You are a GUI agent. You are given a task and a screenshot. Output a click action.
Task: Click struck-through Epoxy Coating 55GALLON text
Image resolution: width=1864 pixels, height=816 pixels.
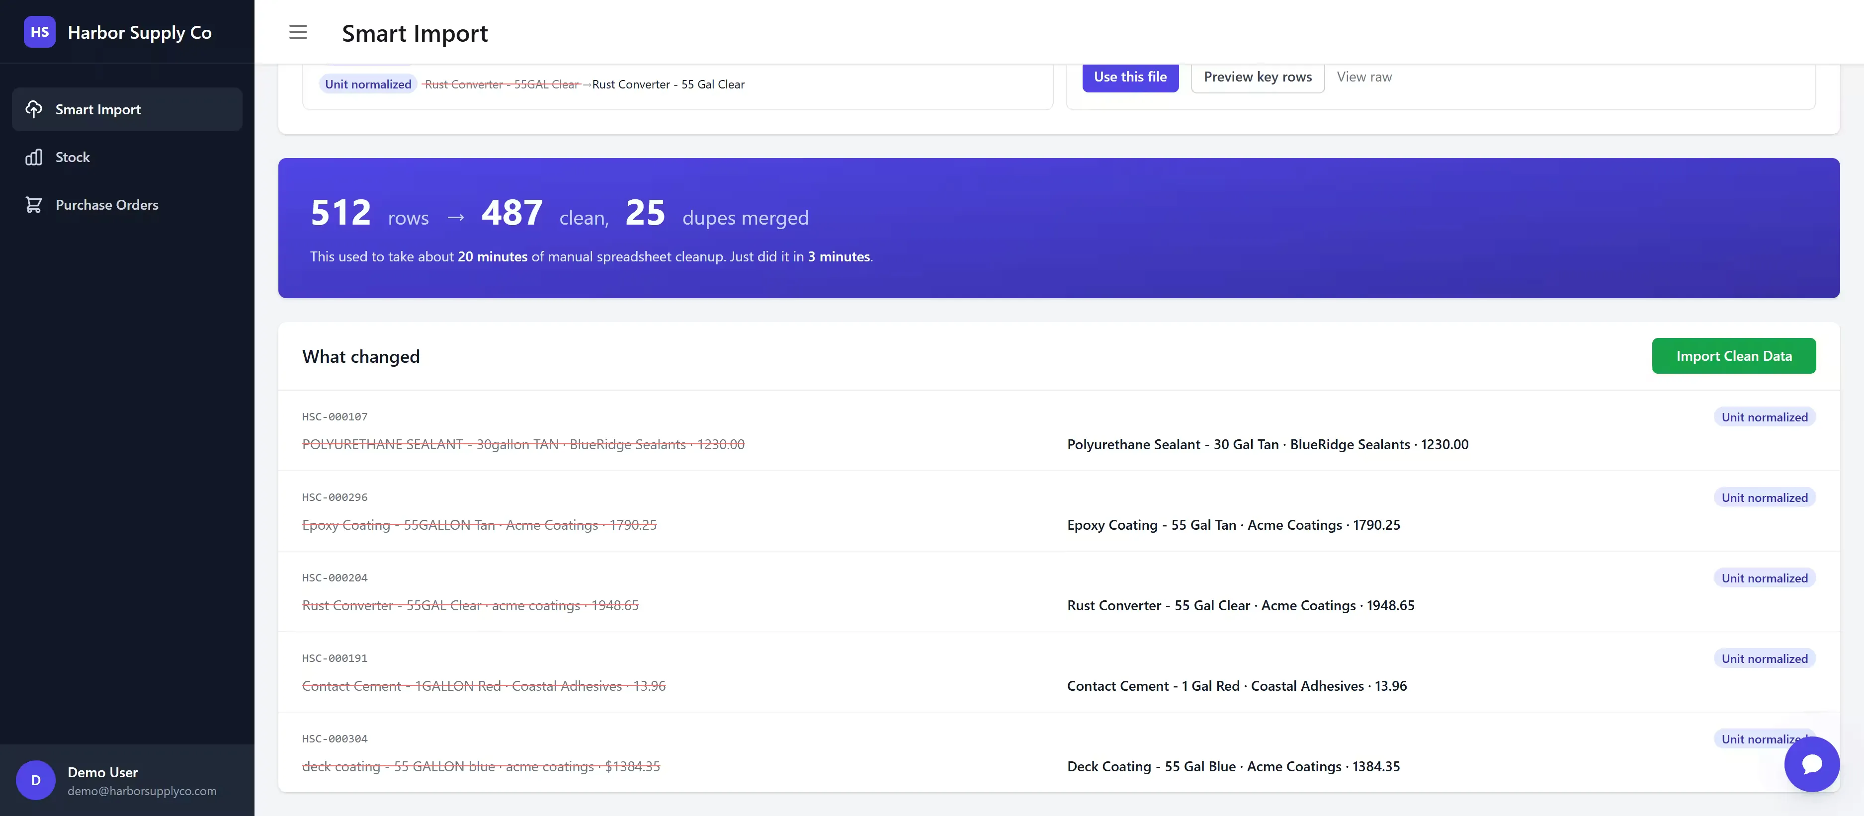click(479, 524)
